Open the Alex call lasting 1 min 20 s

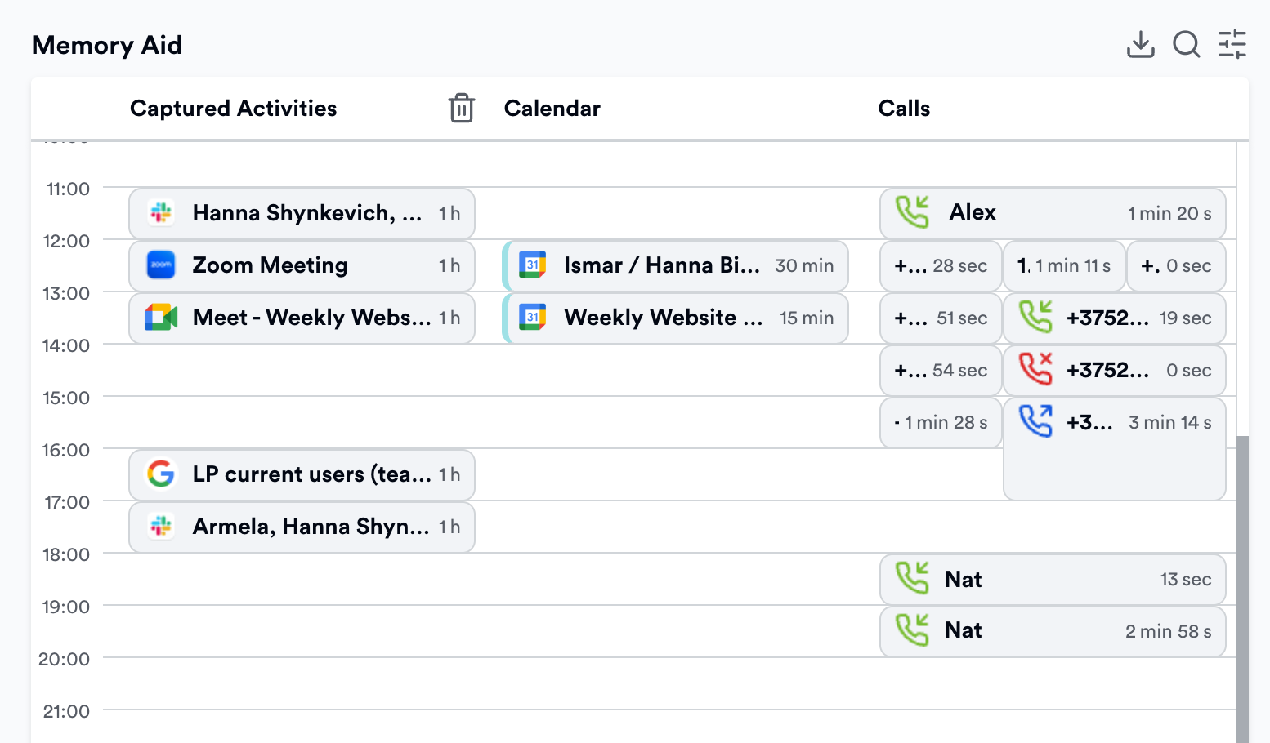[1053, 212]
